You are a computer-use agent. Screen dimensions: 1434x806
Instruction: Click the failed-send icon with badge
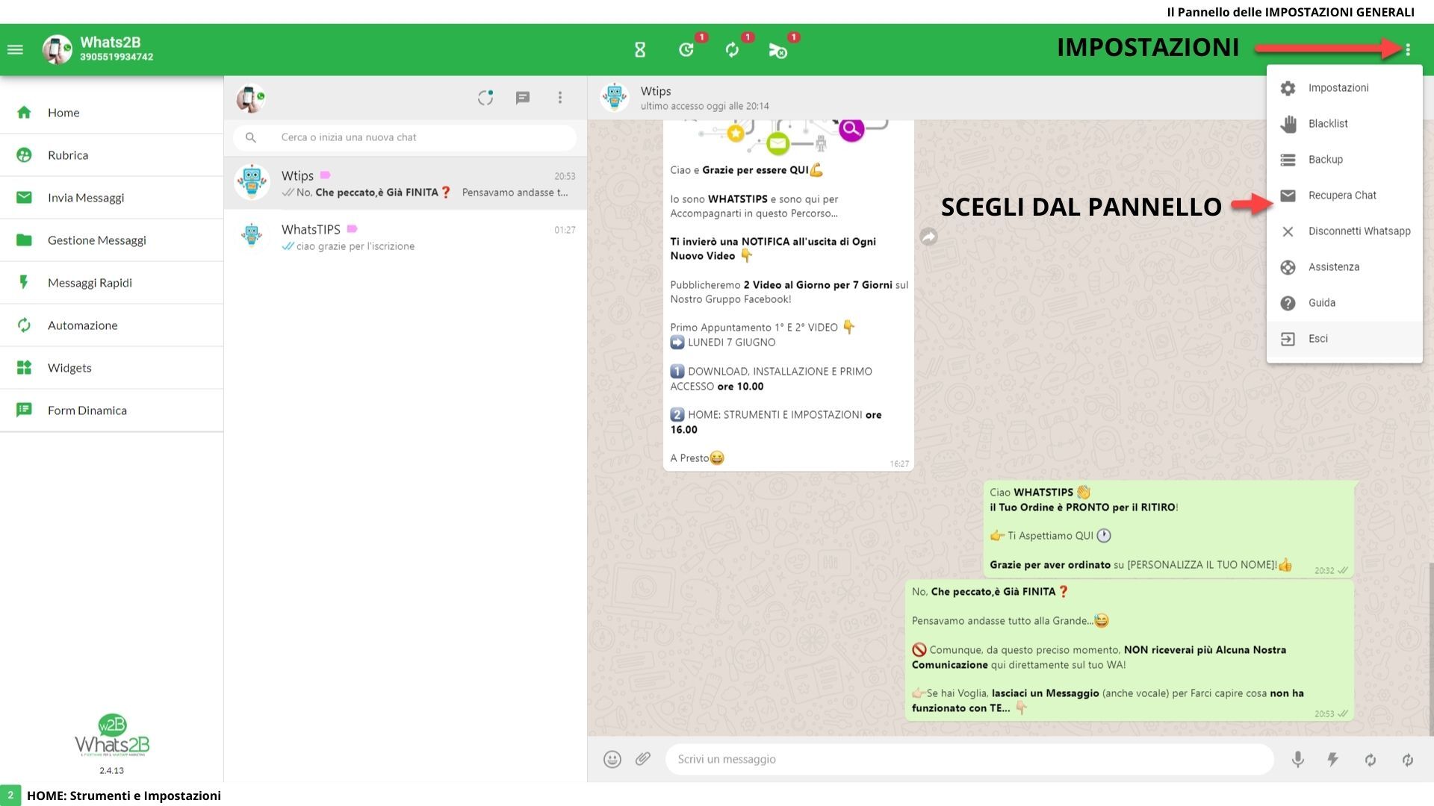click(x=777, y=50)
